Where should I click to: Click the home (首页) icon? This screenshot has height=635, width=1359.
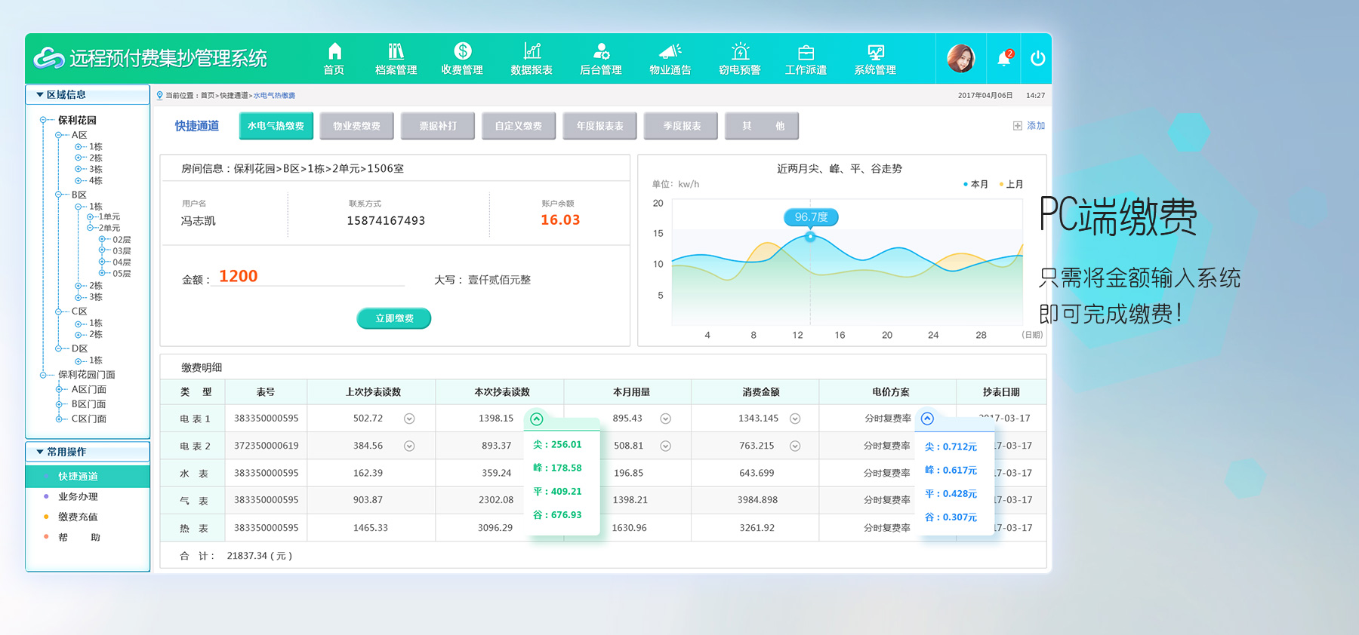334,52
